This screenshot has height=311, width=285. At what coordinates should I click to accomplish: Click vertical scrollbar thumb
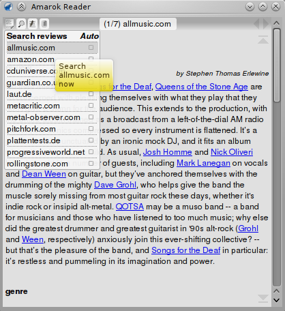[x=277, y=65]
